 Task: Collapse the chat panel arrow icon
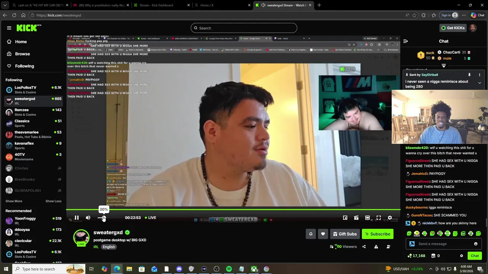(406, 41)
